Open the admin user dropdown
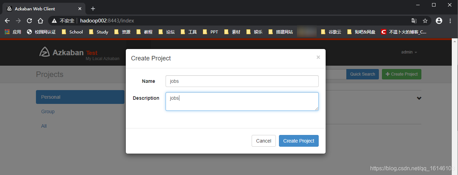 [409, 52]
